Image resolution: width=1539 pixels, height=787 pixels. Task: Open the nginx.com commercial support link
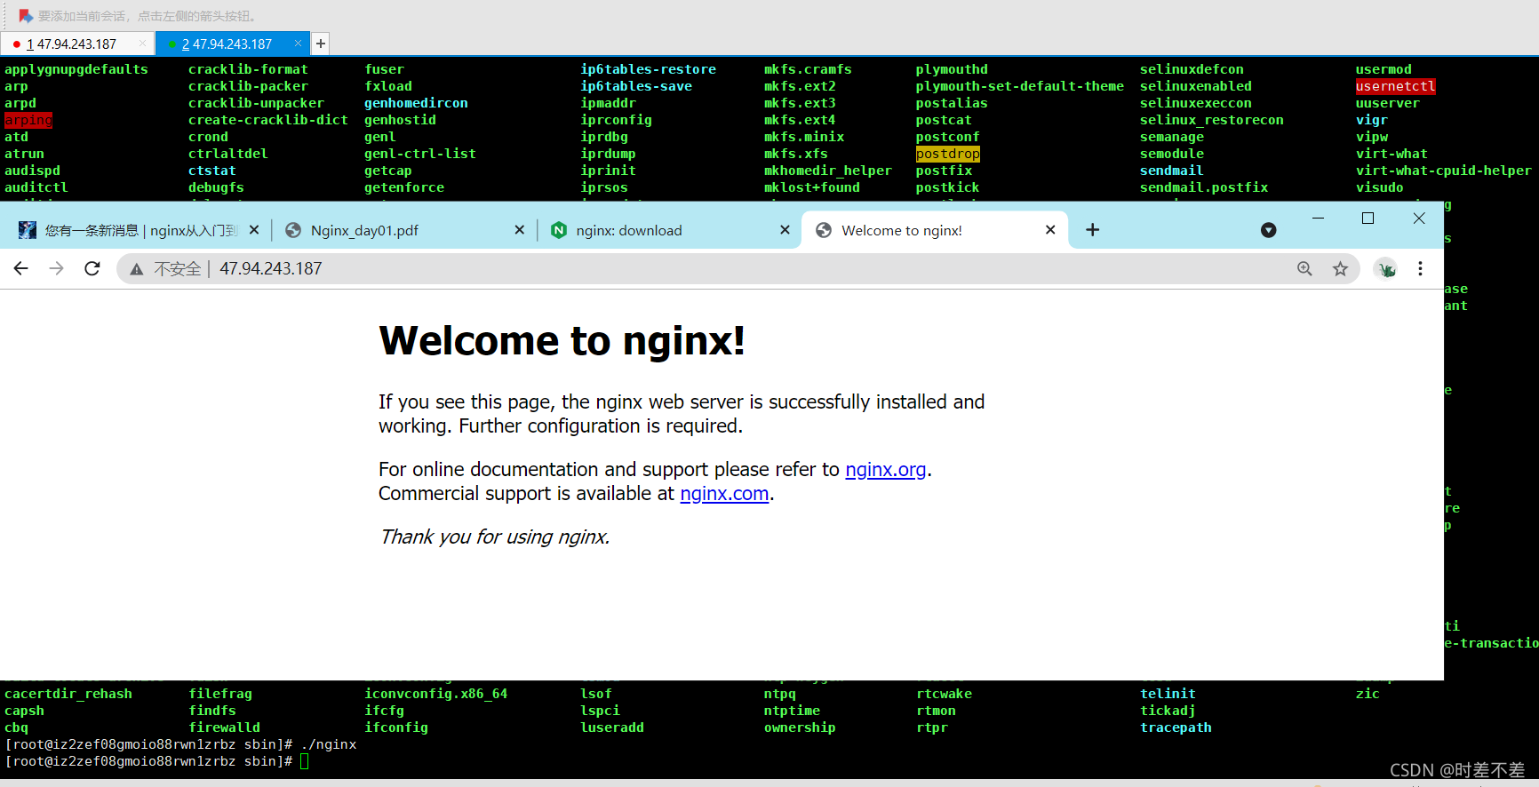tap(724, 493)
